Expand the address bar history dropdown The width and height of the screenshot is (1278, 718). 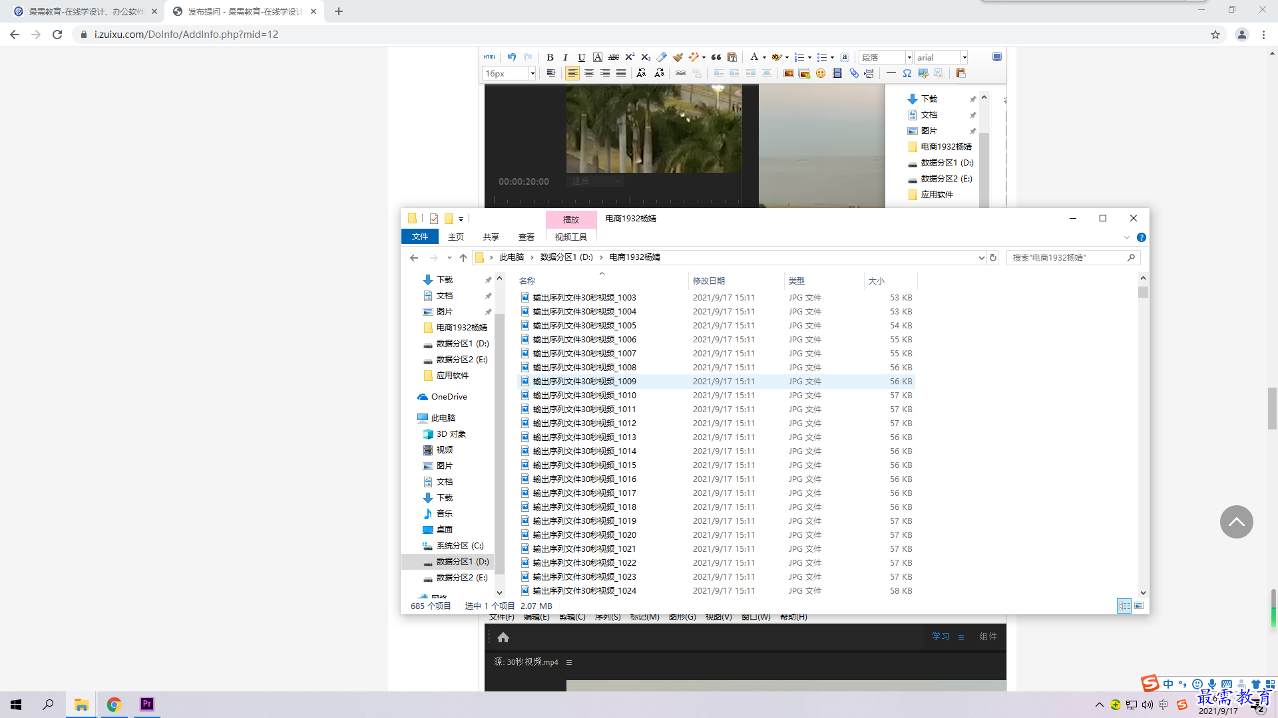pyautogui.click(x=981, y=258)
